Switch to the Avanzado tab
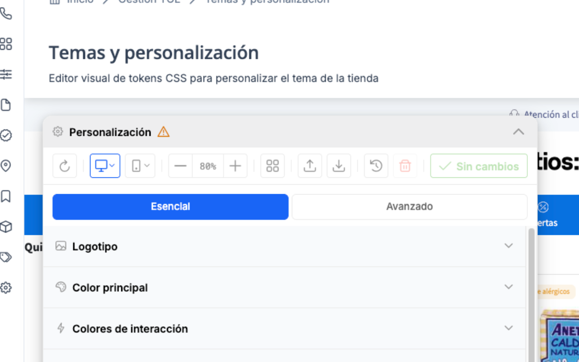579x362 pixels. (x=409, y=207)
